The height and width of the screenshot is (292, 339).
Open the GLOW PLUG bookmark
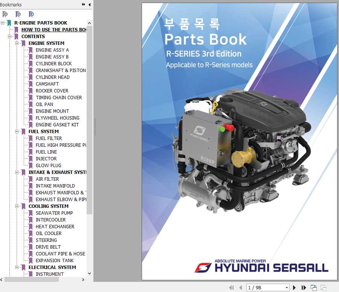(x=49, y=166)
